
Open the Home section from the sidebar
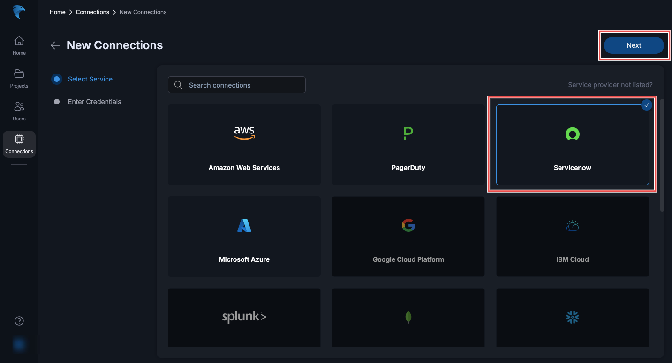pyautogui.click(x=19, y=45)
